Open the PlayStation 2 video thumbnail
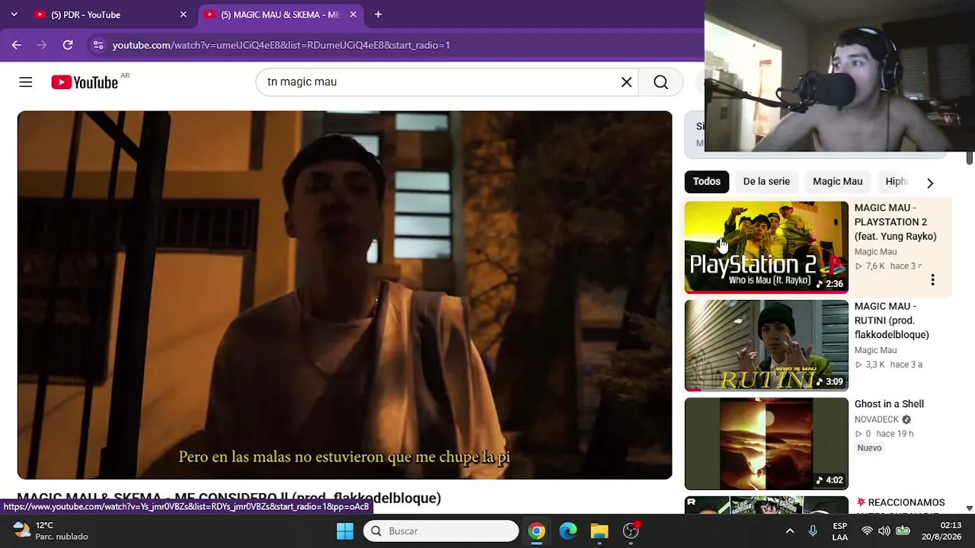The width and height of the screenshot is (975, 548). point(766,247)
